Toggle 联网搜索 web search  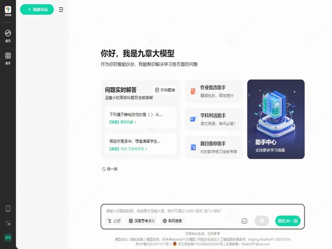point(172,221)
